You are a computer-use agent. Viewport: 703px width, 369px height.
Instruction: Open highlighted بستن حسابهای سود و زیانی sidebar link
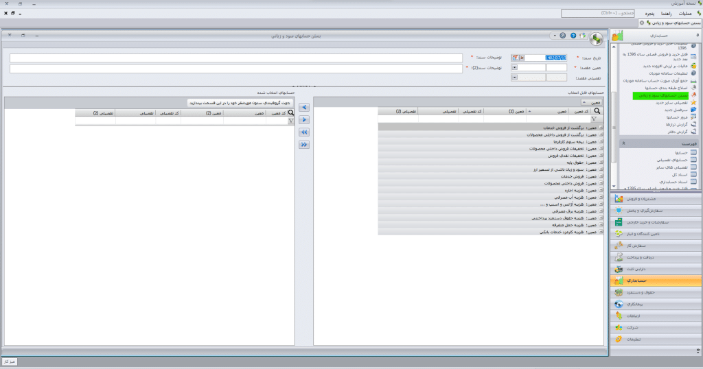660,95
